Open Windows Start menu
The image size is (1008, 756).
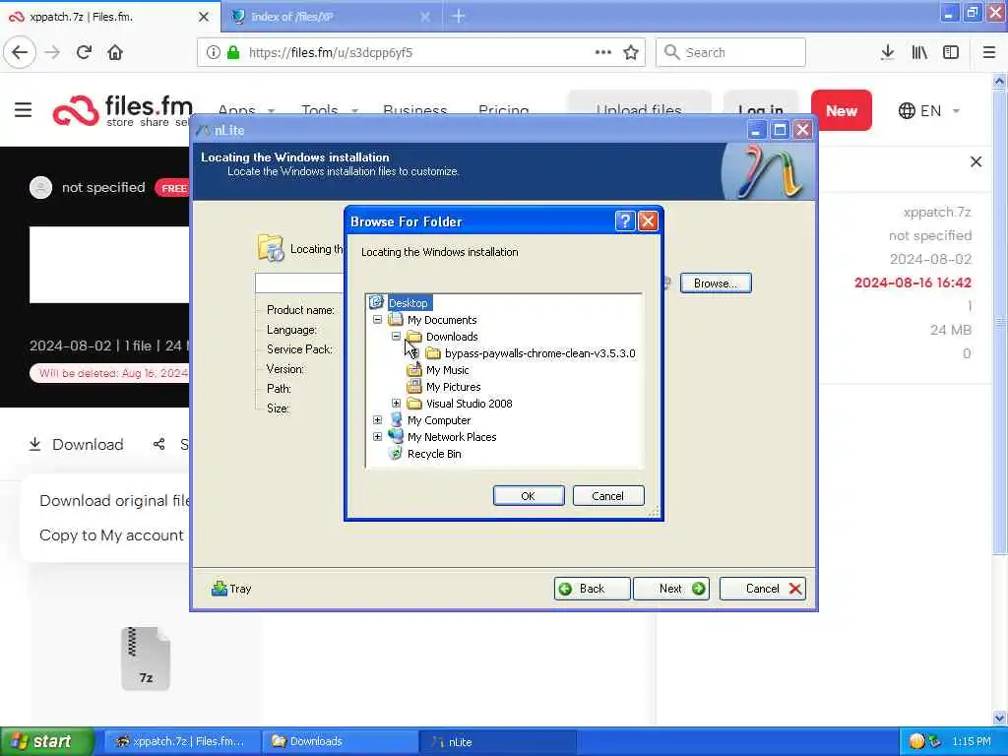coord(46,741)
